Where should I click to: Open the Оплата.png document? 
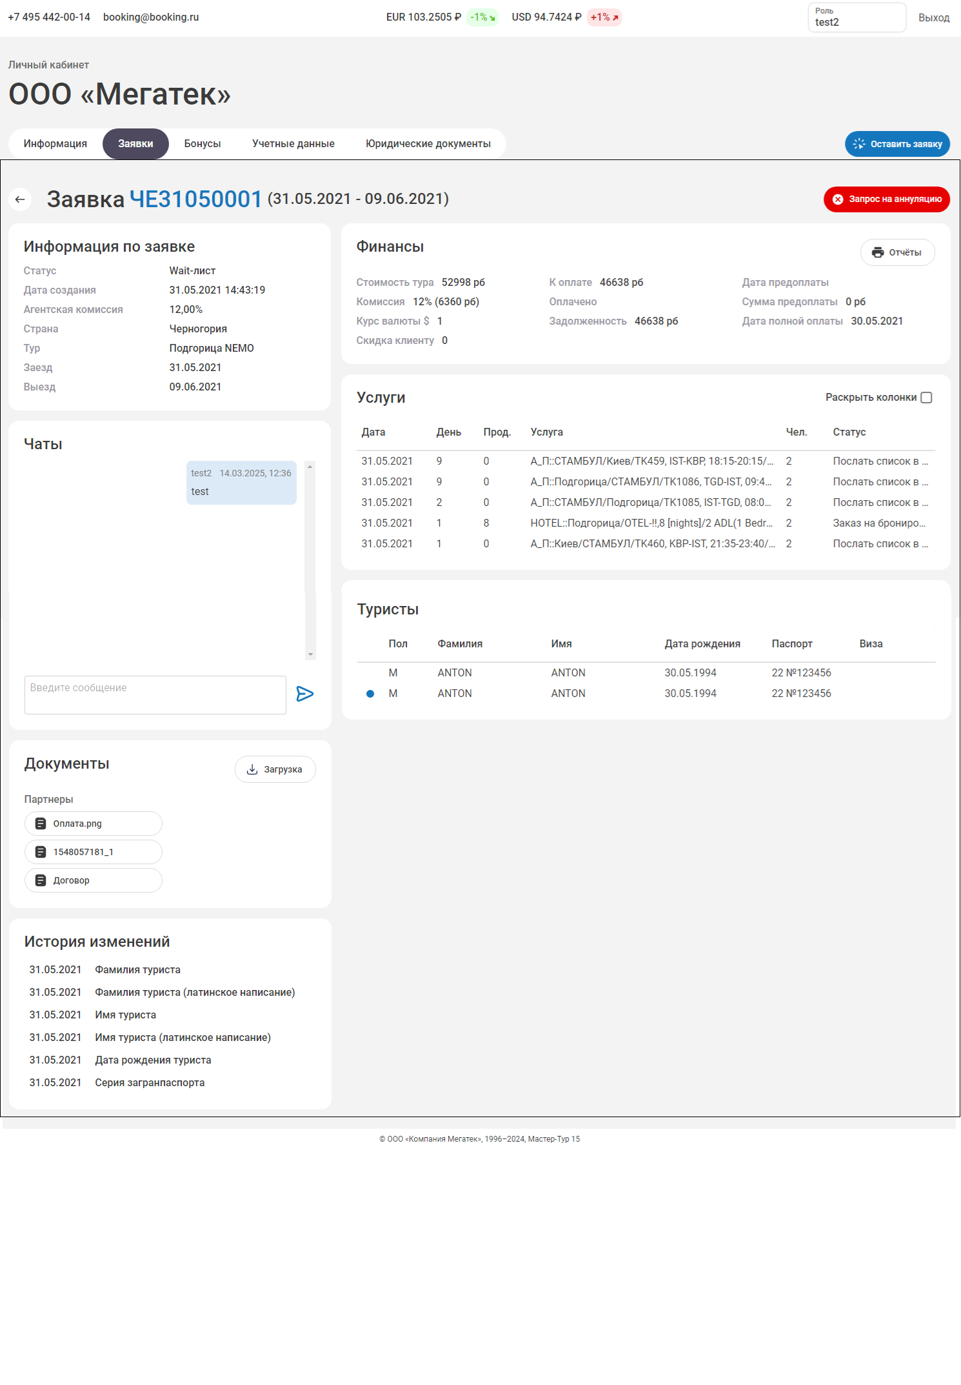(x=93, y=824)
